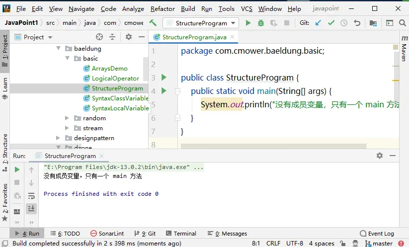Image resolution: width=409 pixels, height=247 pixels.
Task: Click the locate file crosshair icon in Project panel
Action: pos(99,37)
